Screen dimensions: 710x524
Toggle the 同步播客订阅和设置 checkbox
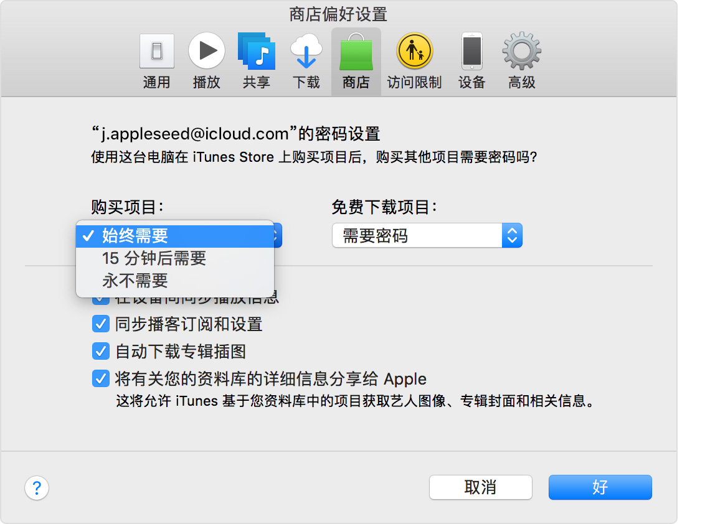coord(100,324)
